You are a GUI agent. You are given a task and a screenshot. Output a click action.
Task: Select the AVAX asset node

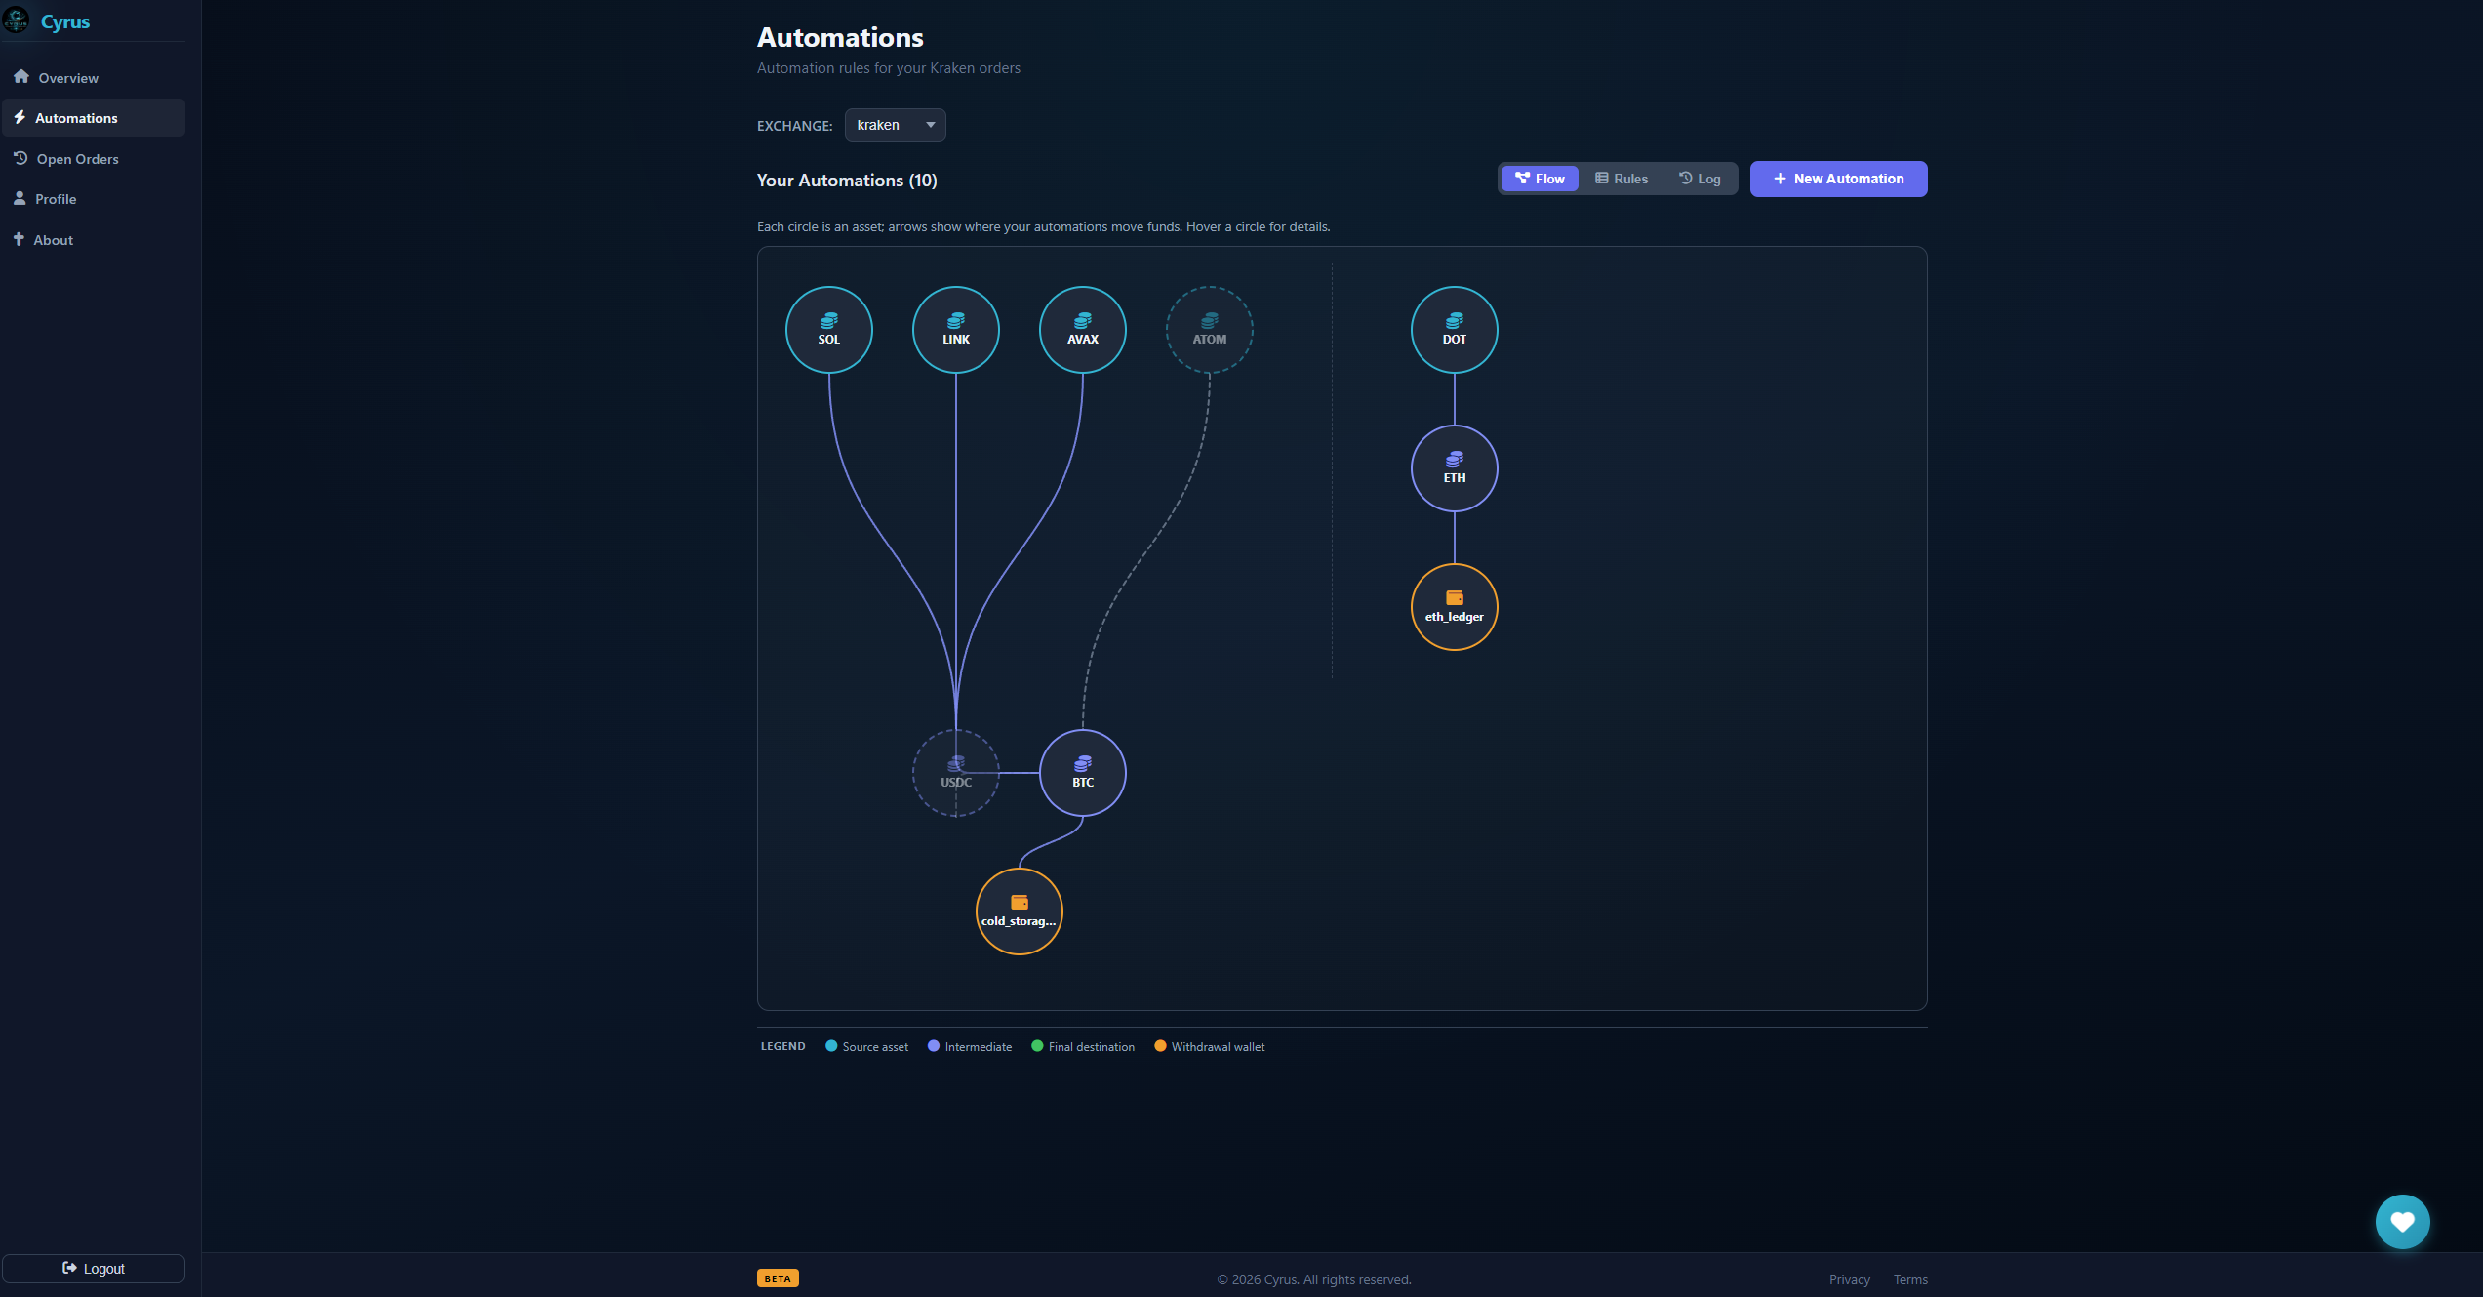tap(1083, 330)
